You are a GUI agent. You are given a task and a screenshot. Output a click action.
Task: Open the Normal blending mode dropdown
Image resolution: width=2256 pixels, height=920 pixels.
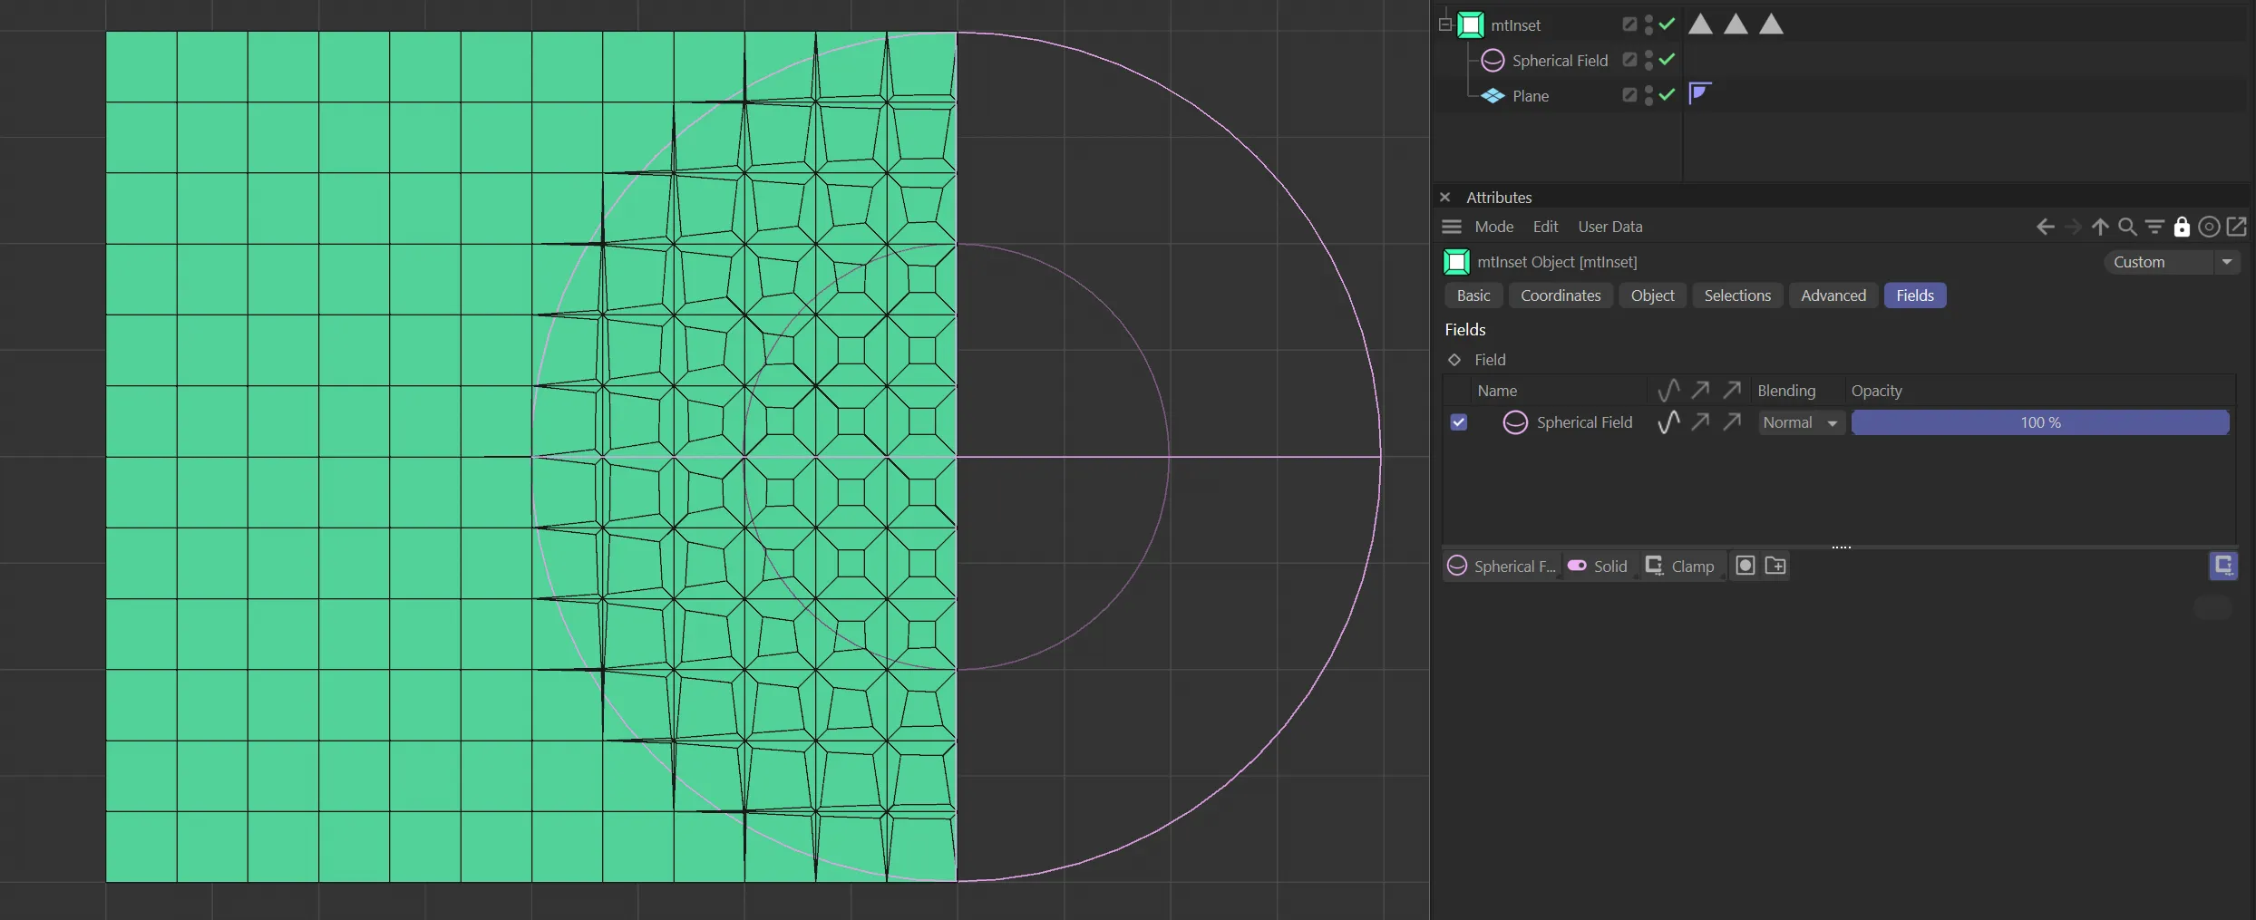(x=1801, y=422)
